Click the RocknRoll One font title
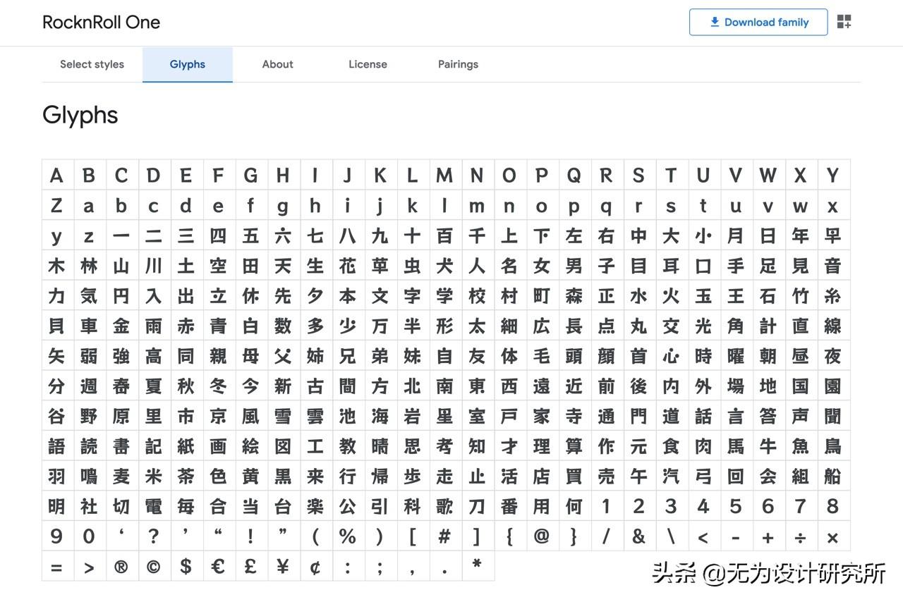The height and width of the screenshot is (602, 903). pos(101,22)
